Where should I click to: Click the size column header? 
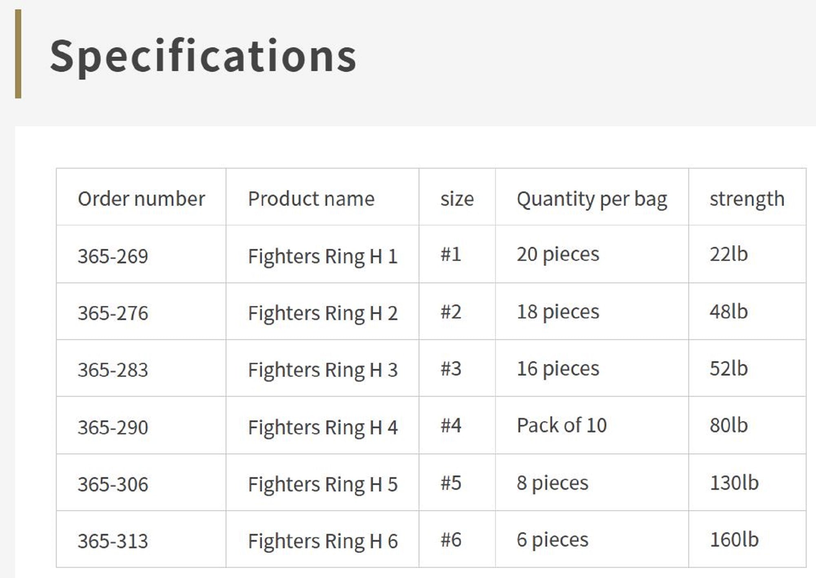[457, 199]
